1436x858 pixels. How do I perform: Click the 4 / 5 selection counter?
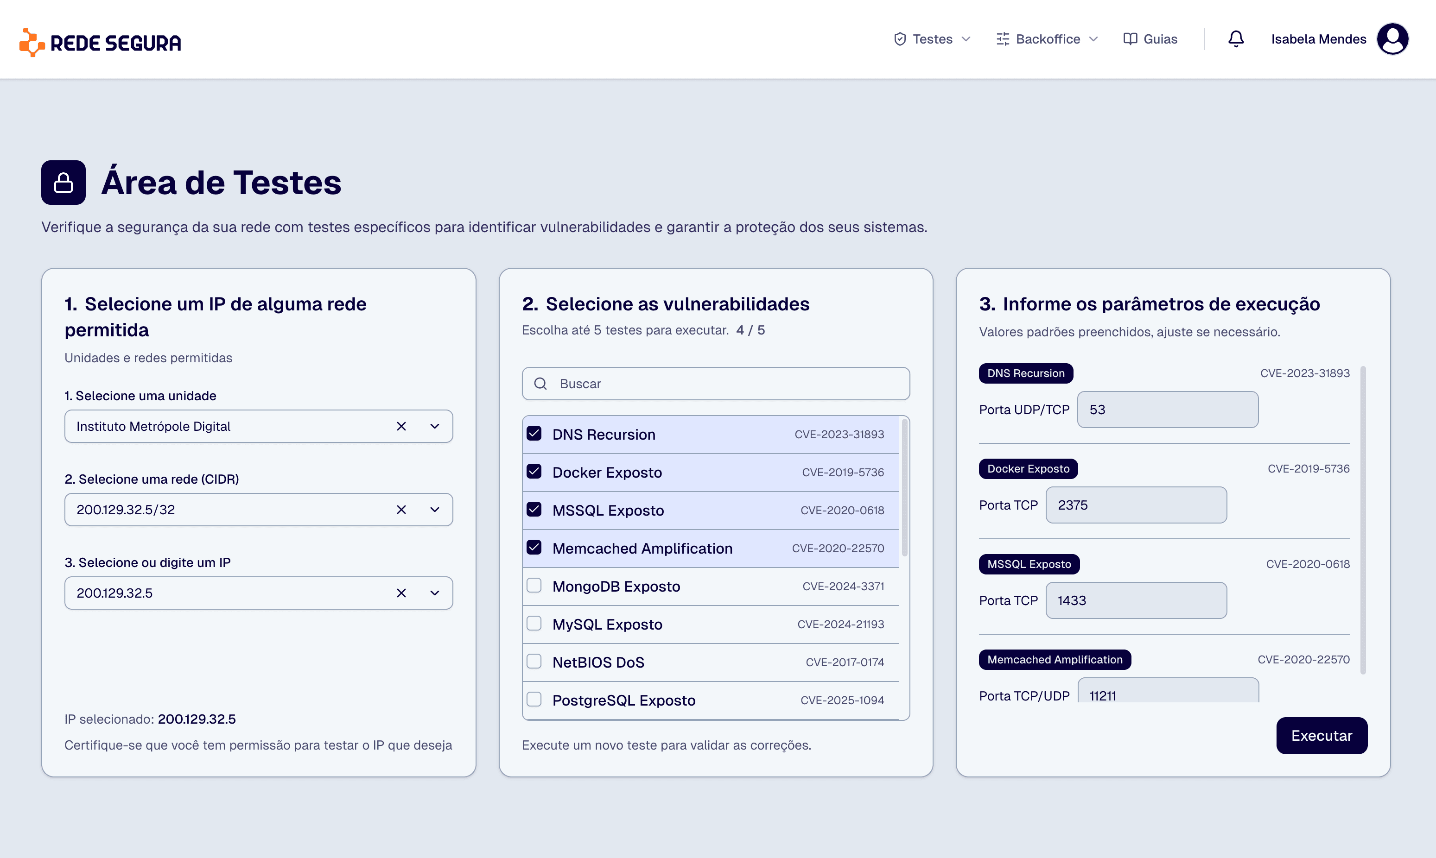(750, 330)
